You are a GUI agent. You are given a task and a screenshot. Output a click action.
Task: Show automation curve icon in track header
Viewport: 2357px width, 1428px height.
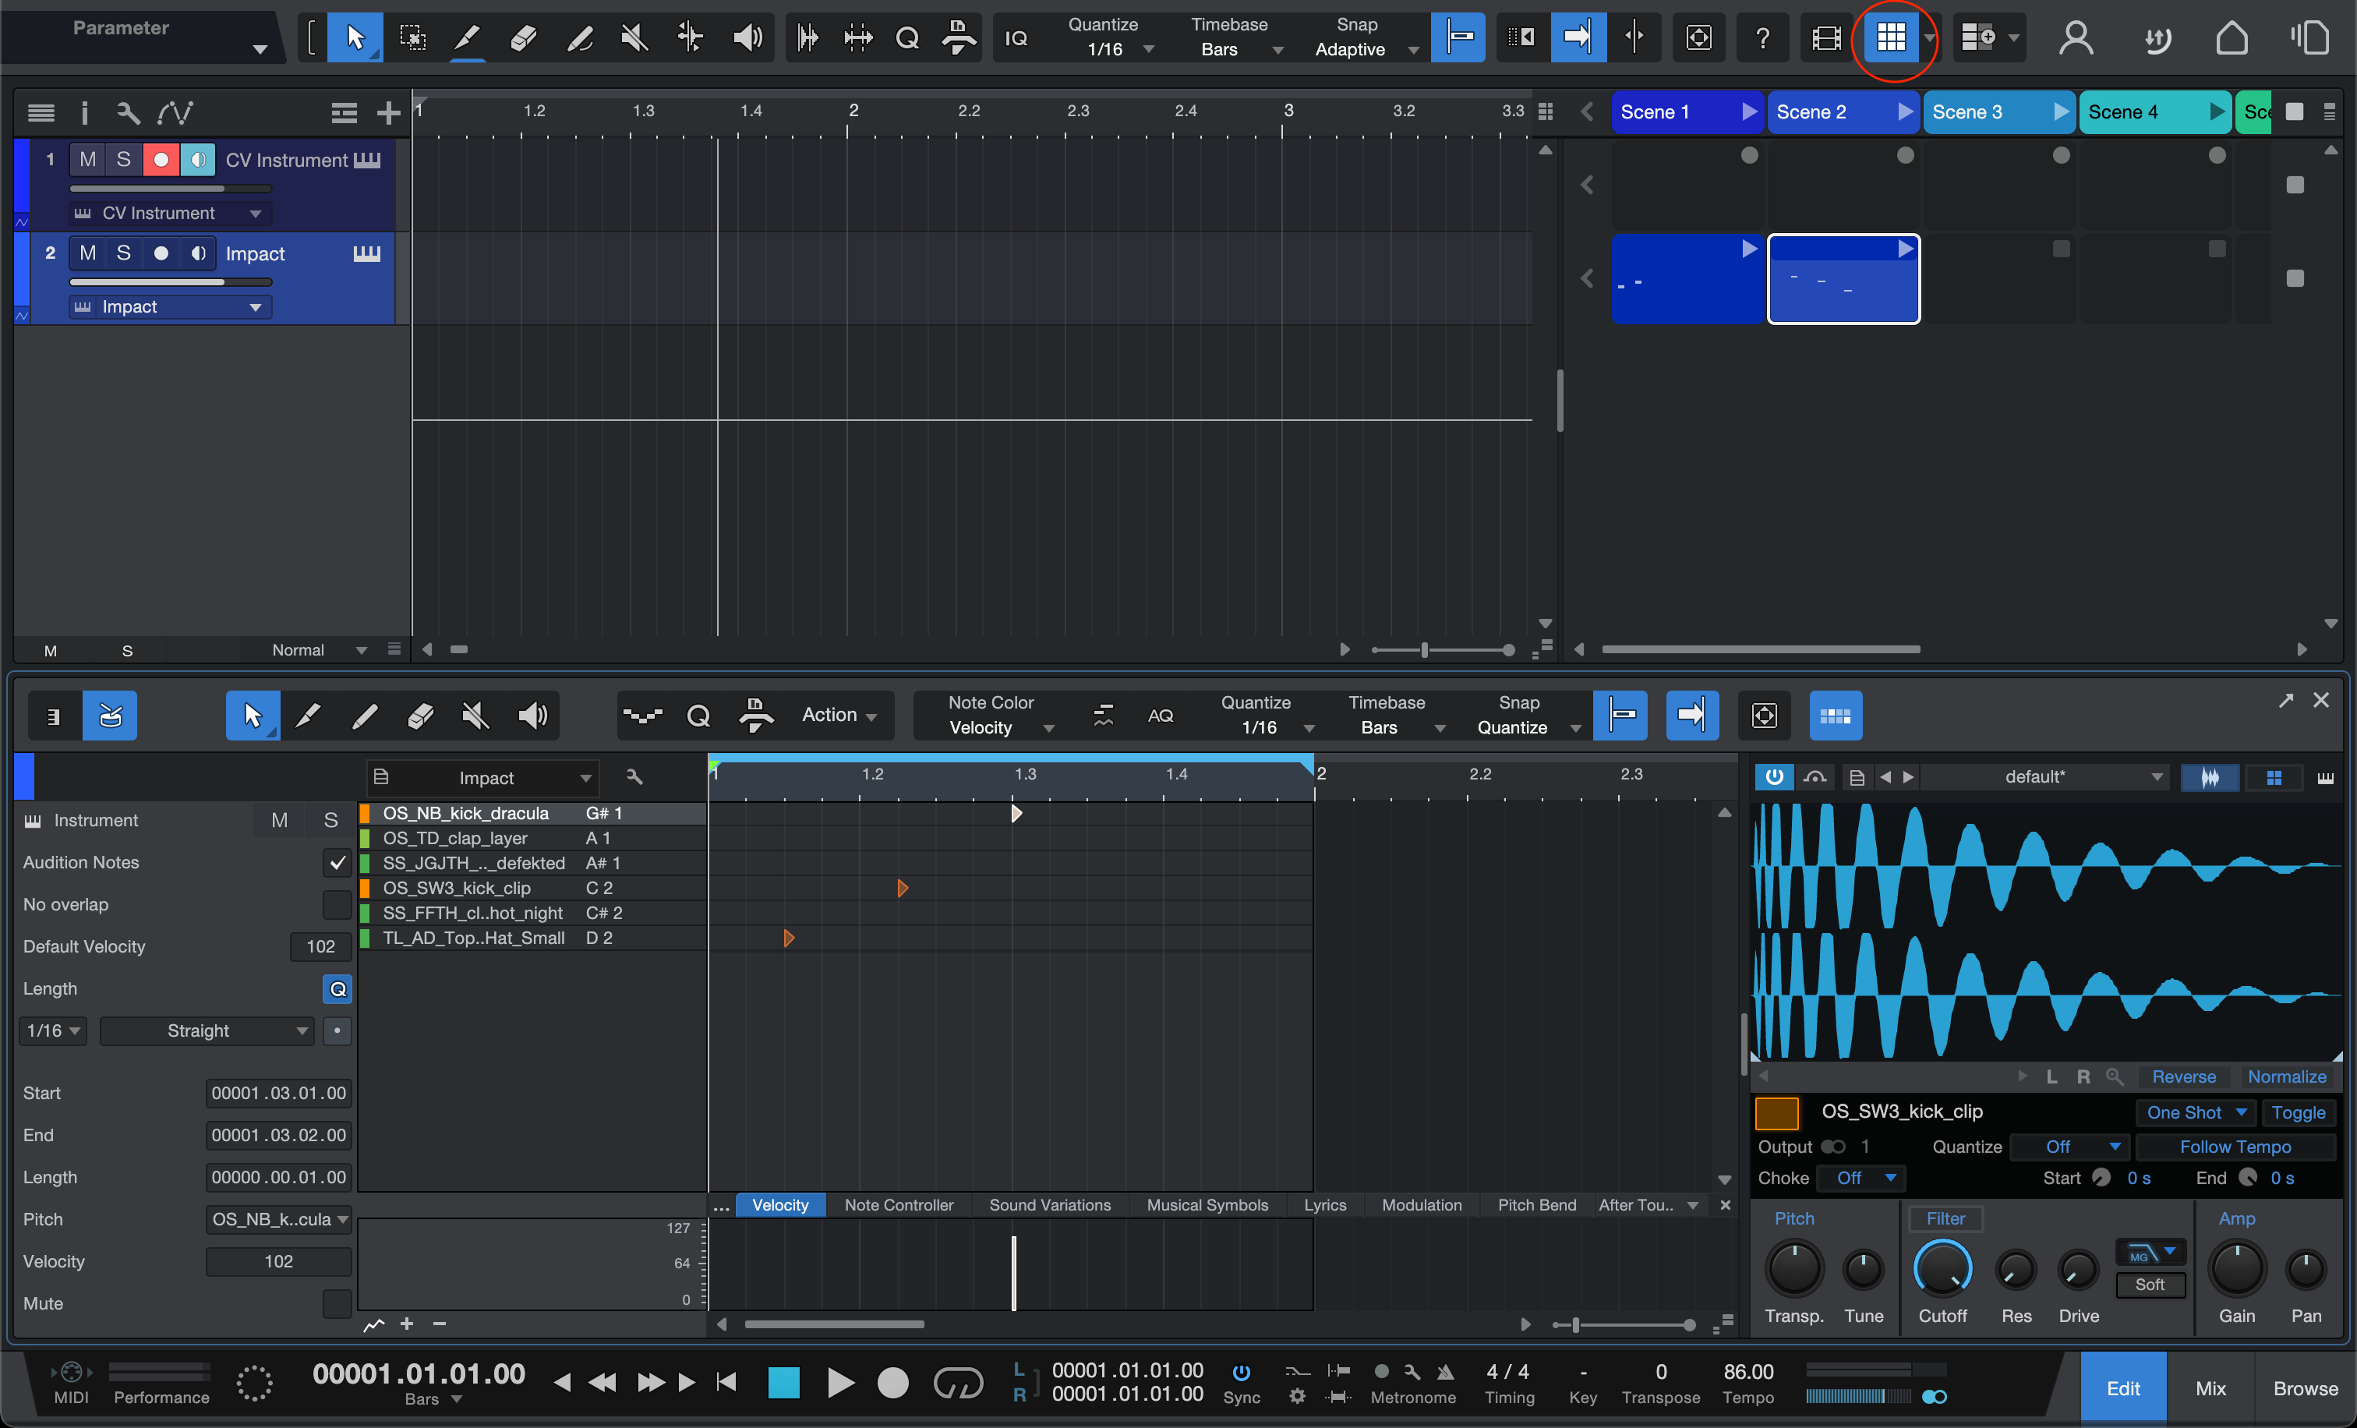[175, 113]
